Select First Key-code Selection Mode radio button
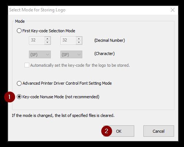 (19, 31)
